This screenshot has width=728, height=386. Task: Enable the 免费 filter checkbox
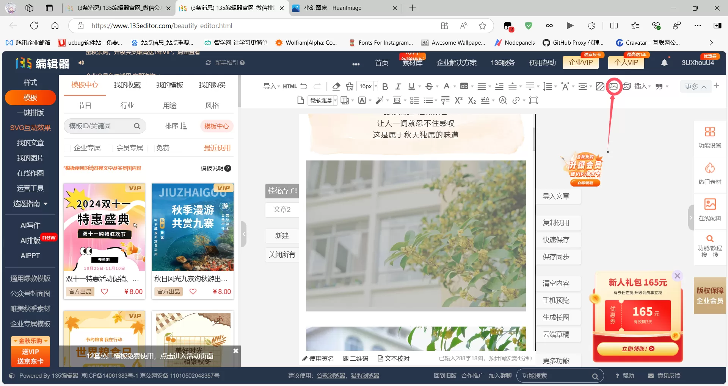[151, 148]
